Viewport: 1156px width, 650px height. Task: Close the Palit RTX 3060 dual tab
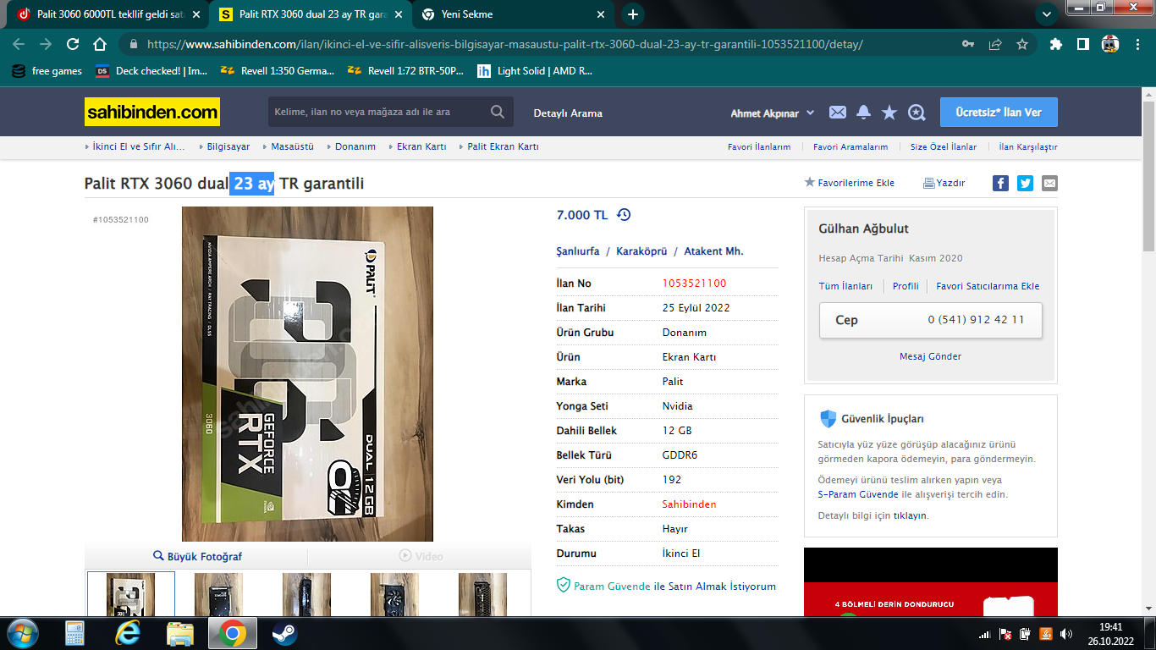coord(398,14)
